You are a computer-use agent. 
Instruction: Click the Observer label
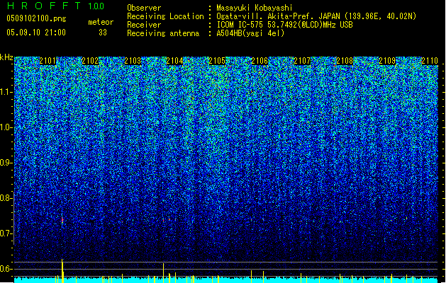pos(144,8)
